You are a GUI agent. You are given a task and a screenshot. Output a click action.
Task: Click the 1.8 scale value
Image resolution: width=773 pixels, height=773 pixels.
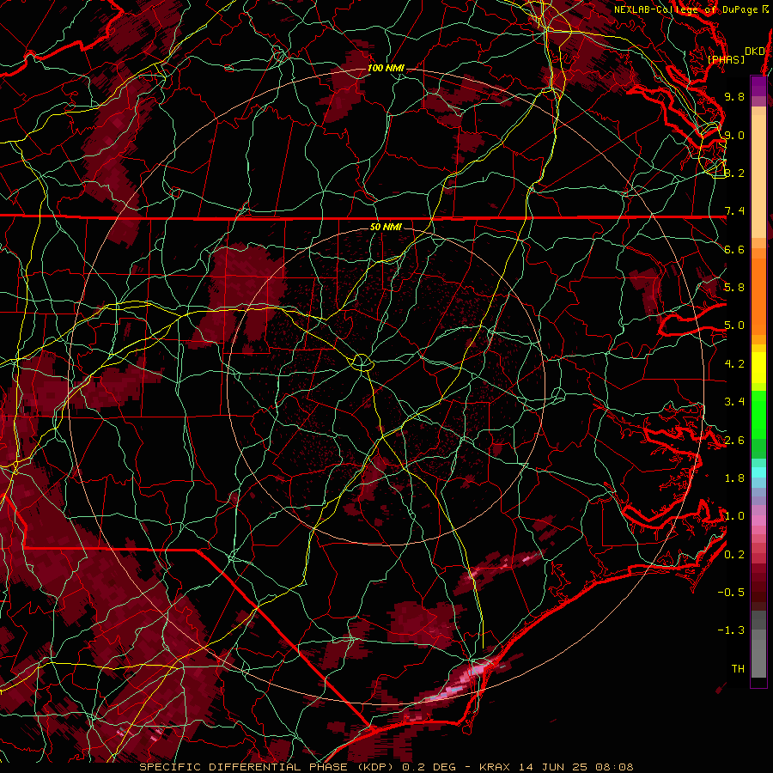pyautogui.click(x=734, y=478)
